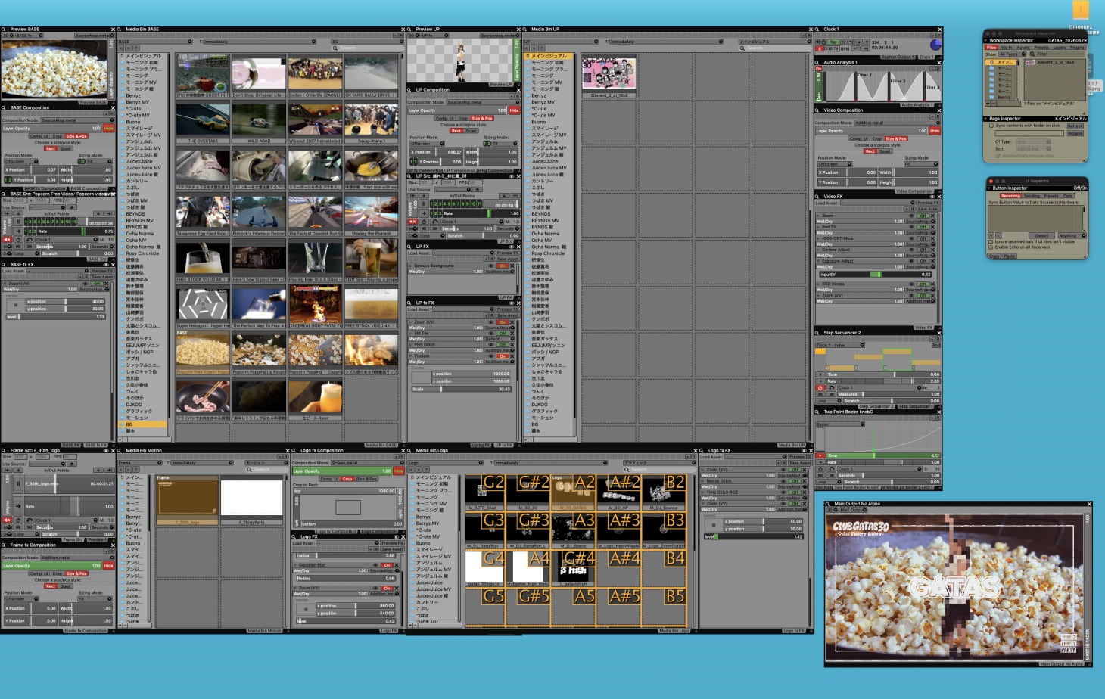This screenshot has height=699, width=1105.
Task: Click the filter magnifier in Workspace Inspector
Action: 1032,54
